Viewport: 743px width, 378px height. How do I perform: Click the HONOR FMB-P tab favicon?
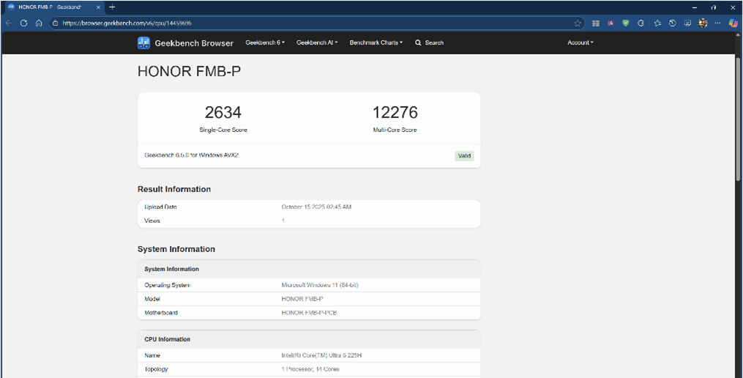pos(11,7)
